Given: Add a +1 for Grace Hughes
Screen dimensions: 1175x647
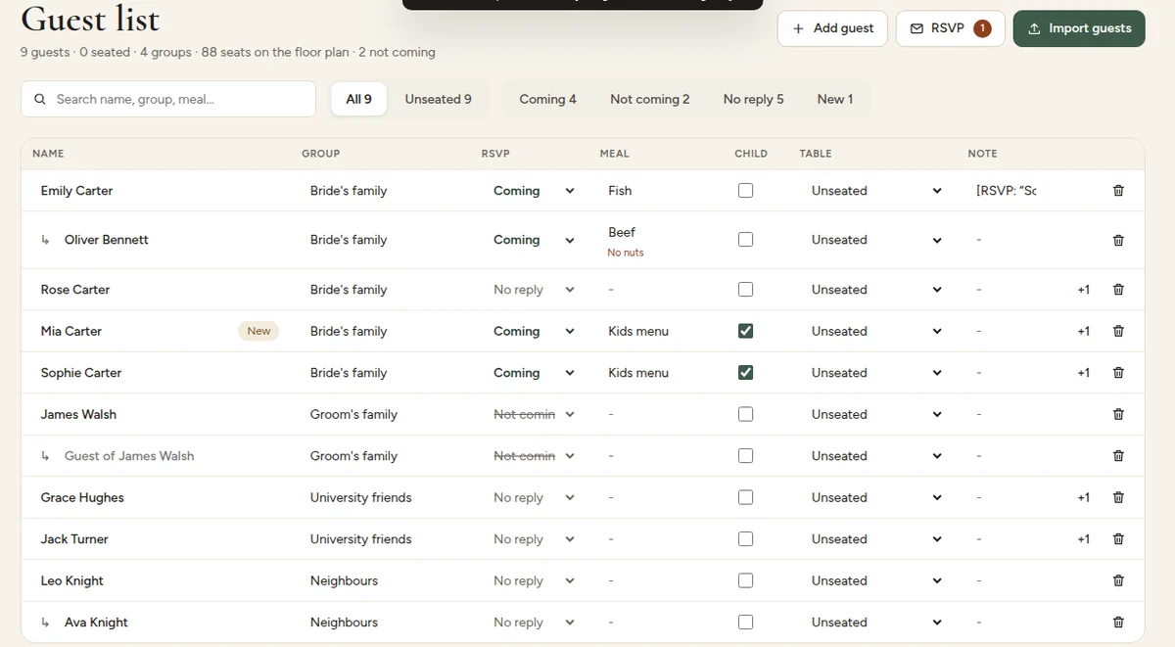Looking at the screenshot, I should tap(1083, 497).
